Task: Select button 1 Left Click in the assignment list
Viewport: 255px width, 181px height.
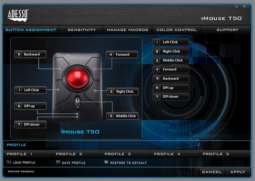Action: coord(171,42)
